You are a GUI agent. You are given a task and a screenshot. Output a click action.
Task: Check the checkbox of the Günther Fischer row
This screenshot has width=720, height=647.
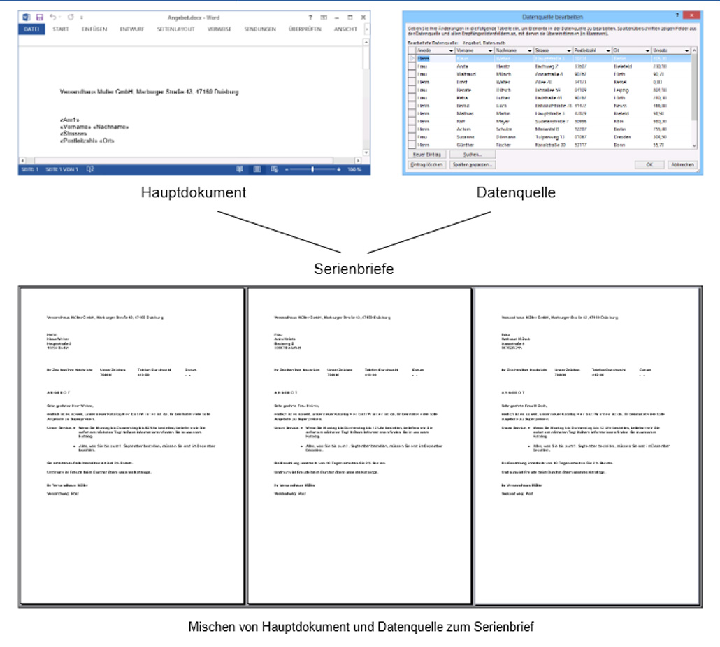[x=411, y=144]
